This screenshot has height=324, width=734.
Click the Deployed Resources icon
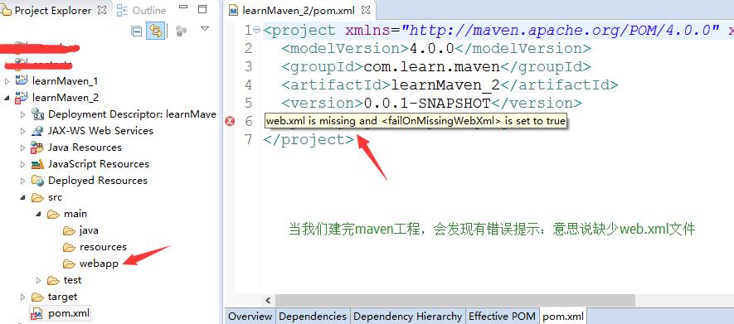(x=37, y=181)
